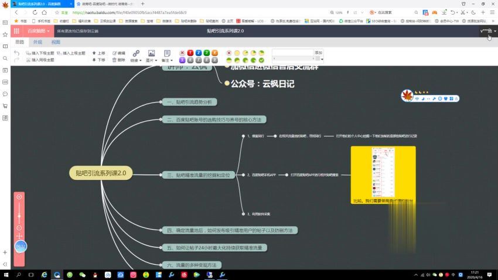Switch to the 视图 tab
Viewport: 498px width, 280px height.
point(56,42)
